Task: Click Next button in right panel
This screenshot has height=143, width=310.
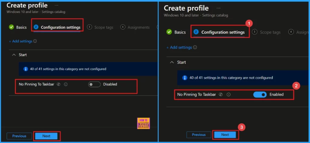Action: tap(225, 135)
